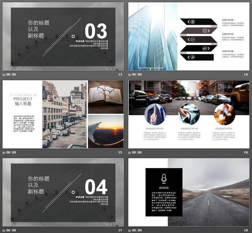The image size is (252, 233).
Task: Click the airplane wing sunset photo
Action: pos(105,131)
